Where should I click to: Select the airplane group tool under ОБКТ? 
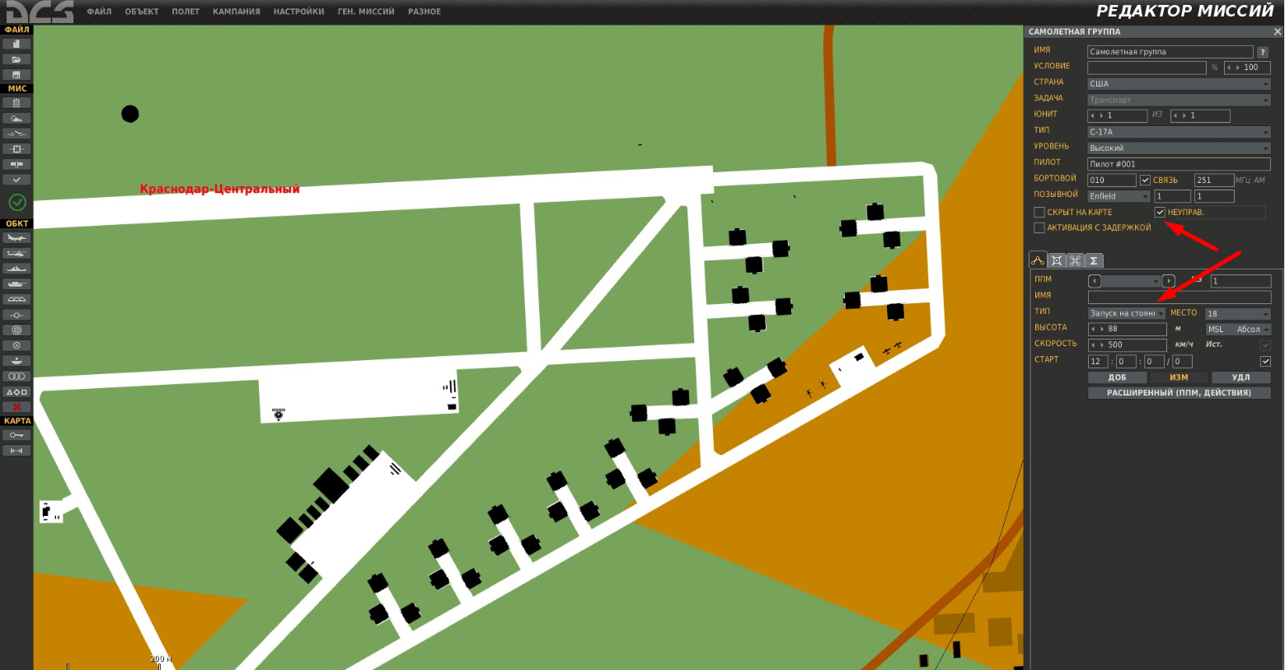coord(16,237)
